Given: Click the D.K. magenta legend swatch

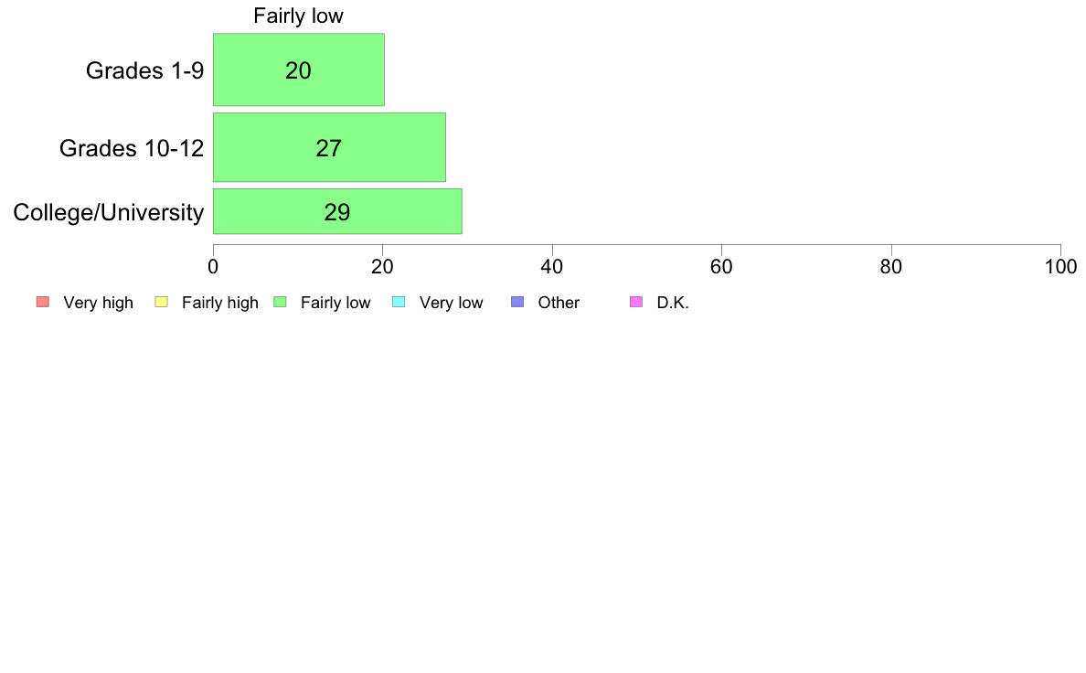Looking at the screenshot, I should 636,302.
